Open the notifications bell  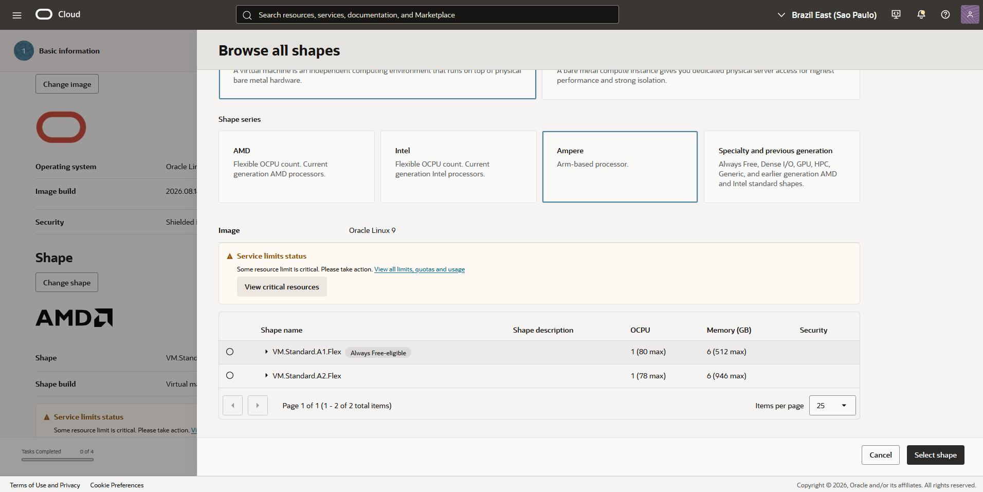[921, 14]
